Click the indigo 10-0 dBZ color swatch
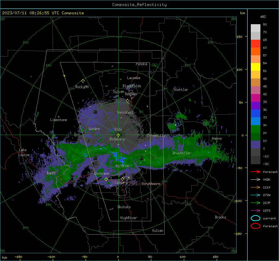279x261 pixels. tap(255, 145)
